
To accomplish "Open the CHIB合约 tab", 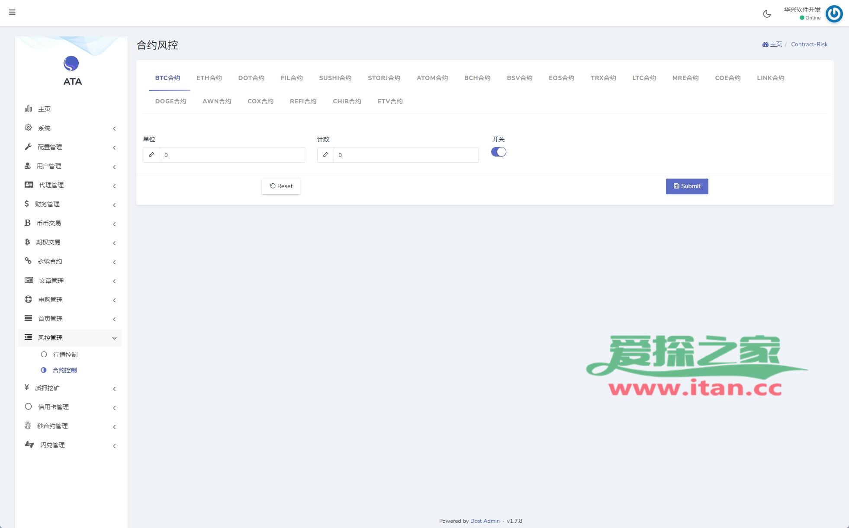I will click(347, 101).
